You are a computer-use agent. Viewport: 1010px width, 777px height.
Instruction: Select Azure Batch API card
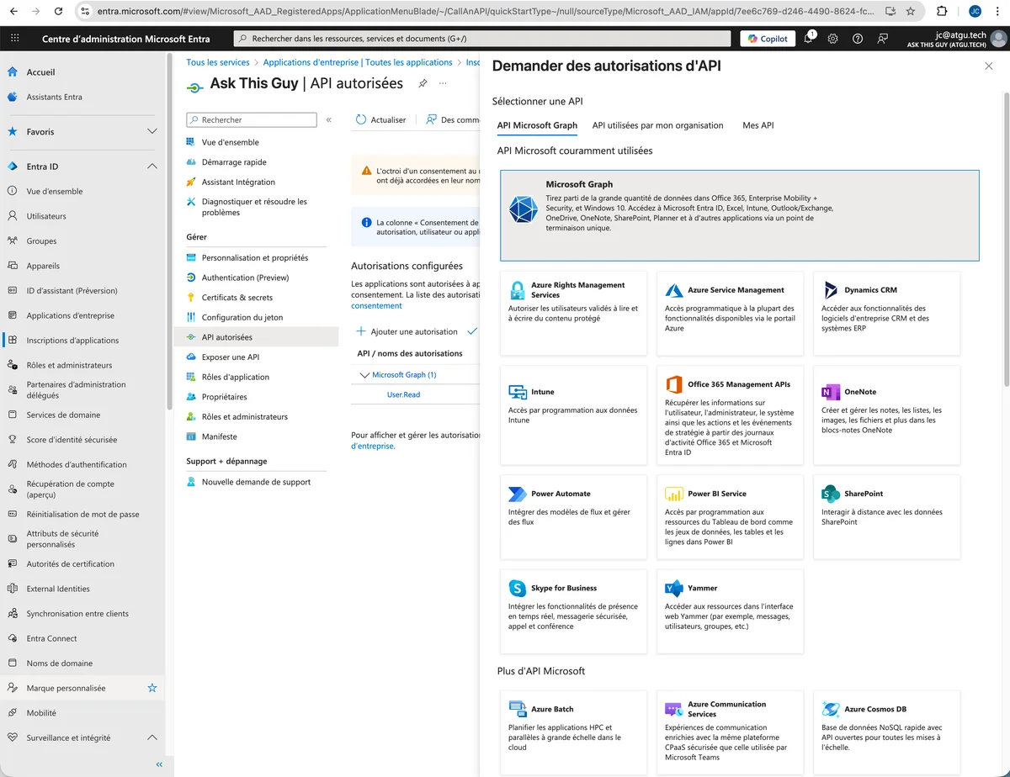point(573,732)
